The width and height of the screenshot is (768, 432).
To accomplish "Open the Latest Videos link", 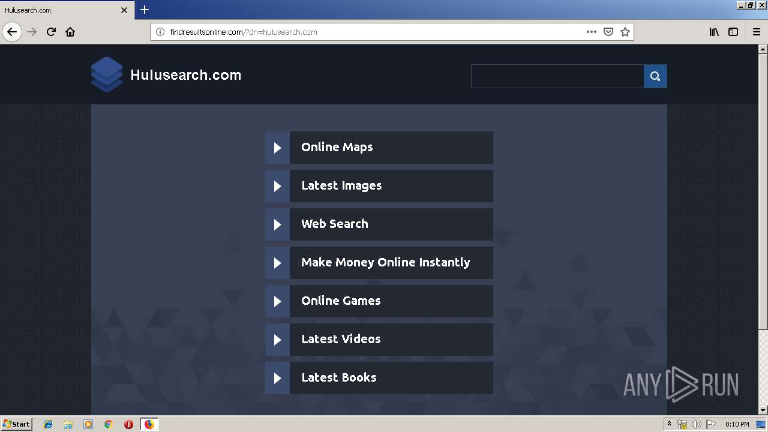I will (391, 340).
